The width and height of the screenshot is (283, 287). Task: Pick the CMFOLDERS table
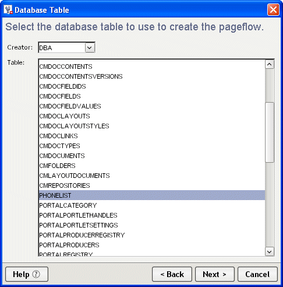(152, 166)
